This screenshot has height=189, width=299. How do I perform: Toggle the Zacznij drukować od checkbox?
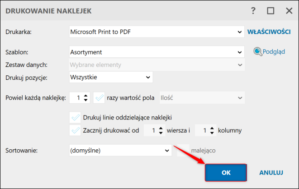tap(75, 130)
